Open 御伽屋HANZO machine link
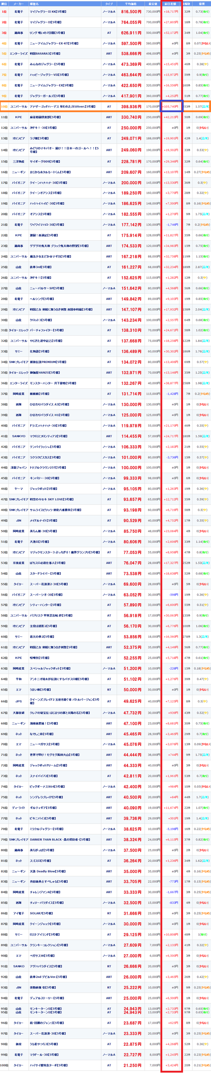The width and height of the screenshot is (211, 1077). pos(45,372)
